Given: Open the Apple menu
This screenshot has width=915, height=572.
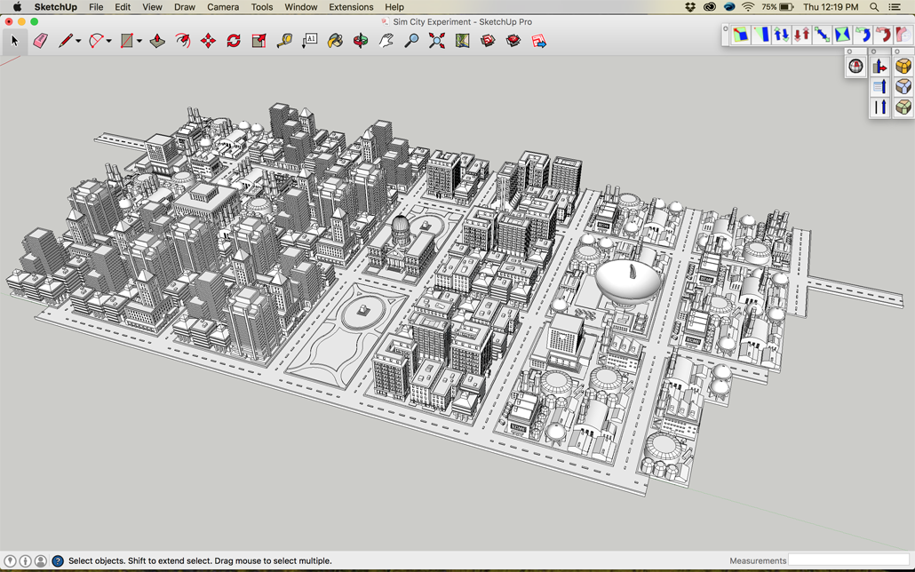Looking at the screenshot, I should coord(17,7).
